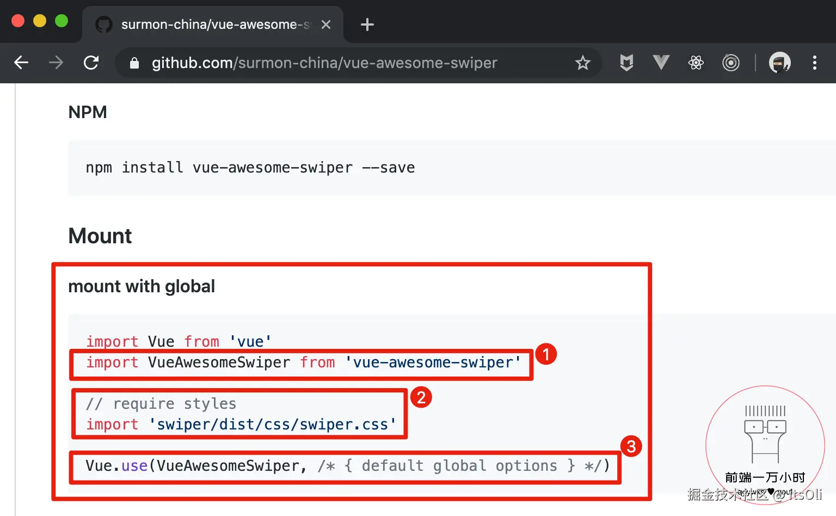
Task: Click the yellow minimize window button
Action: pos(40,21)
